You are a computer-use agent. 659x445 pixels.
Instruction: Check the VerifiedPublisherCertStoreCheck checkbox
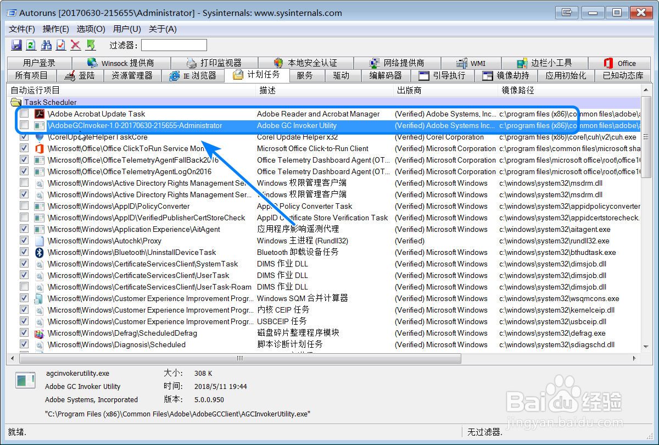(24, 218)
